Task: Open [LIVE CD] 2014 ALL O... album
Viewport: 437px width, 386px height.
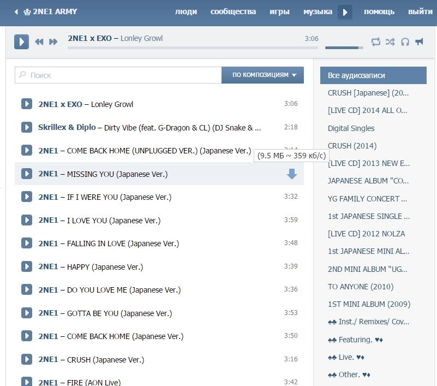Action: (x=367, y=110)
